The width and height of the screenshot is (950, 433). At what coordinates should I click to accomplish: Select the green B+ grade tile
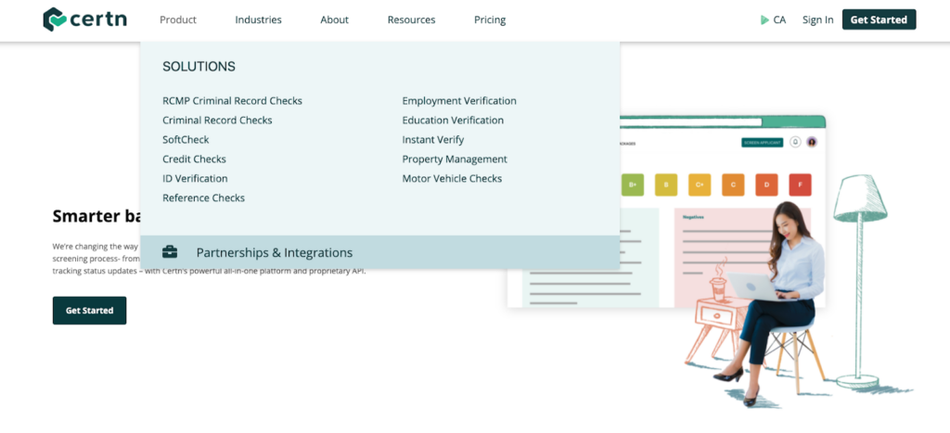click(x=633, y=185)
